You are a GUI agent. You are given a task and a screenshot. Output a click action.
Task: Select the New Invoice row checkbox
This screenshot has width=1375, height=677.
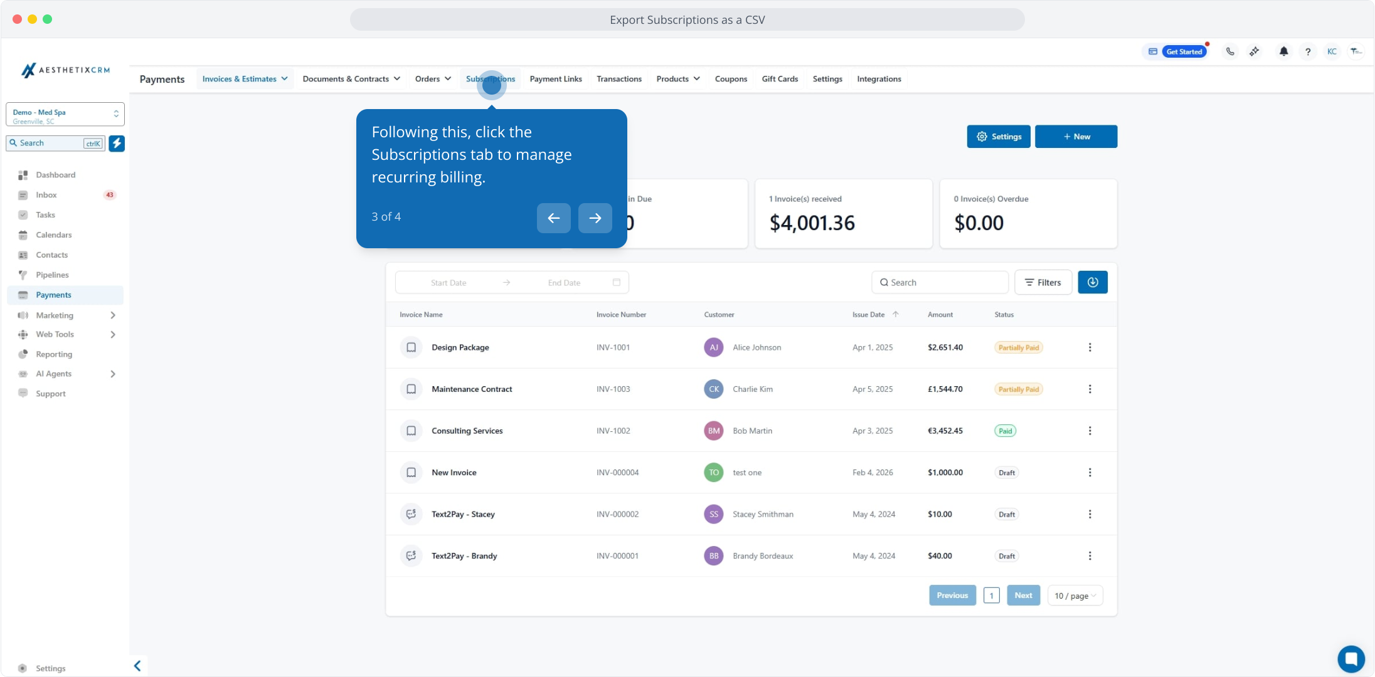pyautogui.click(x=411, y=473)
